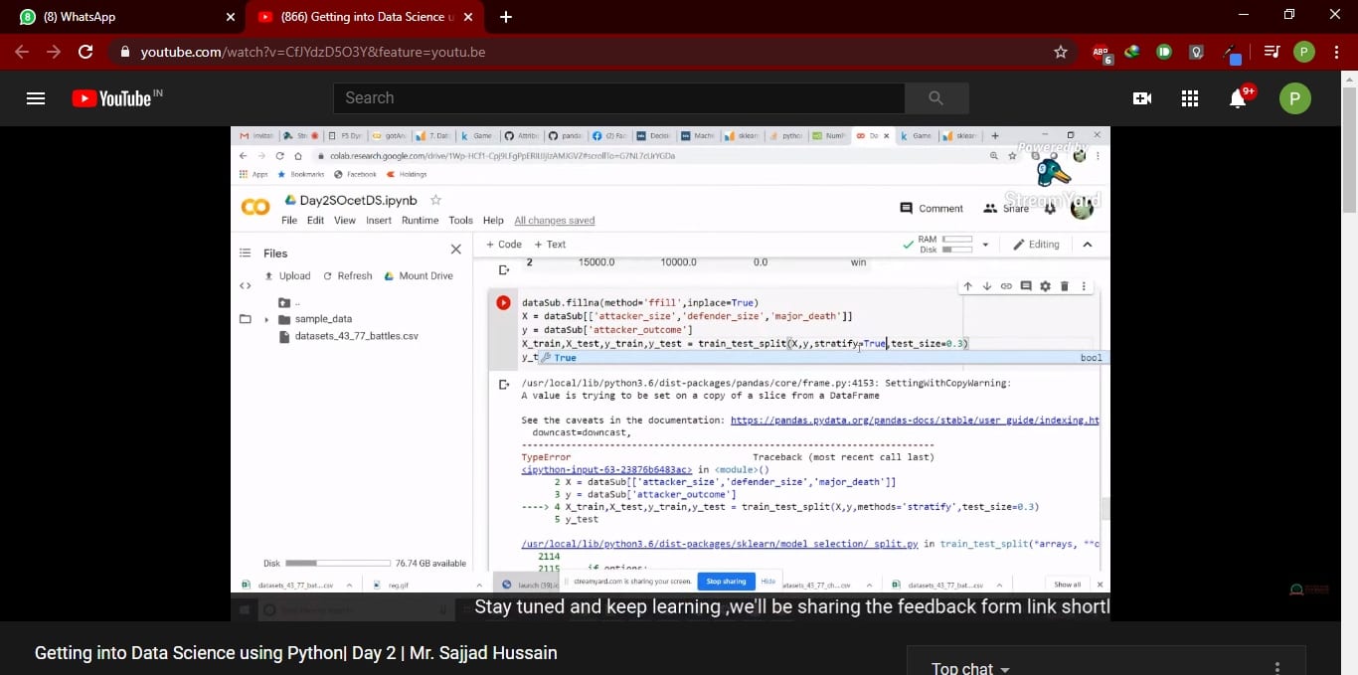Open the RAM/Disk resources dropdown
Image resolution: width=1358 pixels, height=675 pixels.
[x=984, y=244]
